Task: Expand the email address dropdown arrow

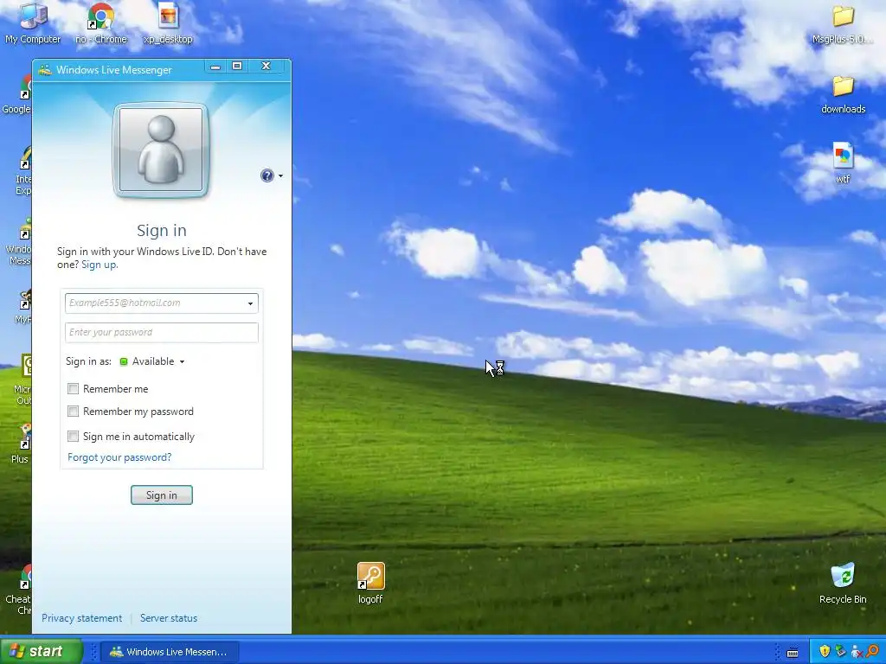Action: click(250, 303)
